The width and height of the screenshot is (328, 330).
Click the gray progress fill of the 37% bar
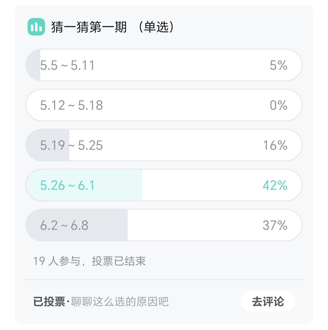109,225
